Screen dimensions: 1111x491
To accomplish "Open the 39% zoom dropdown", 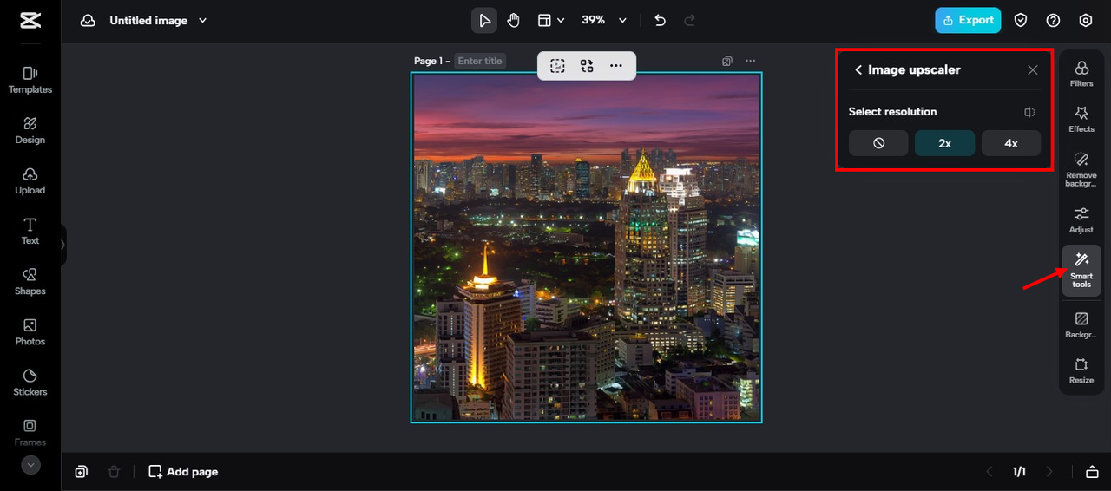I will point(604,20).
